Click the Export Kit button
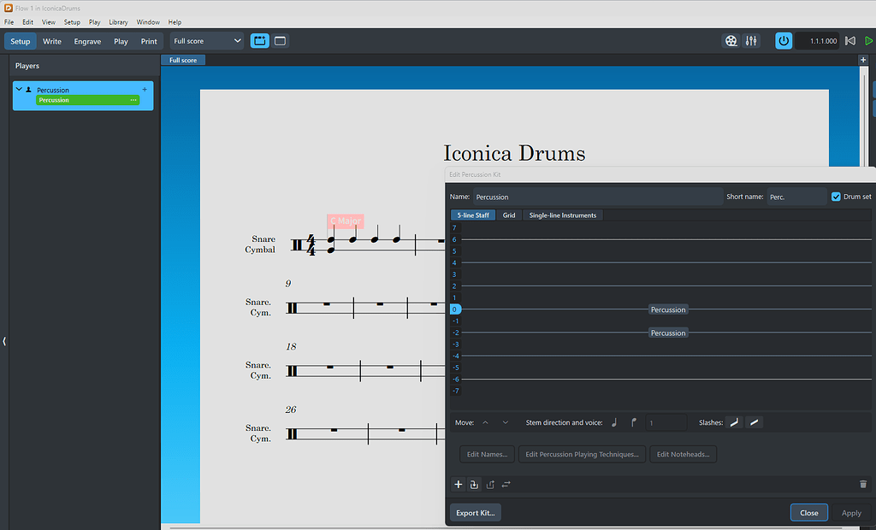This screenshot has height=530, width=876. pyautogui.click(x=476, y=513)
